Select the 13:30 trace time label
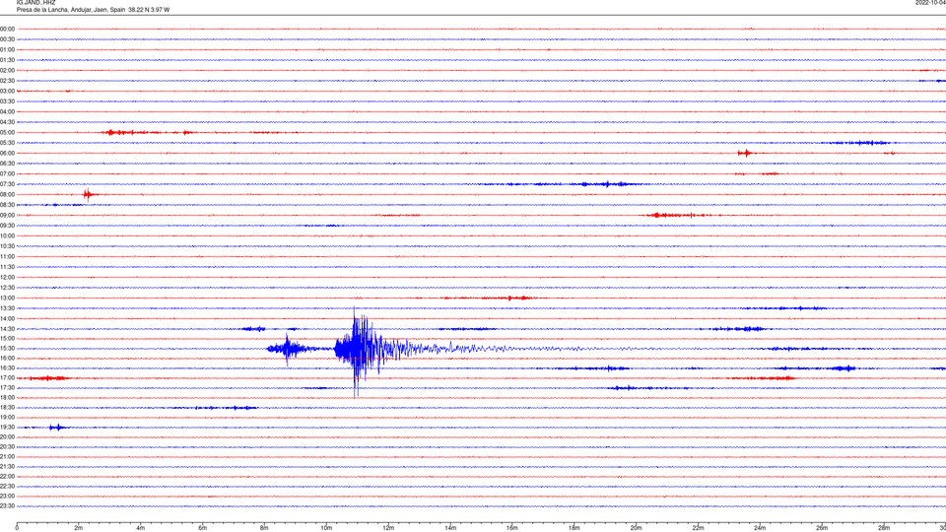Screen dimensions: 946x532 click(x=7, y=308)
